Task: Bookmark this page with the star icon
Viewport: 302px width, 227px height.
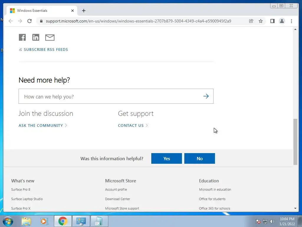Action: click(x=261, y=21)
